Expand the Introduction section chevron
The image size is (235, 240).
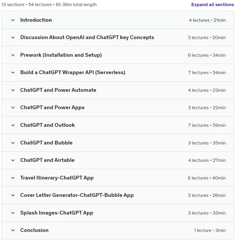(13, 20)
